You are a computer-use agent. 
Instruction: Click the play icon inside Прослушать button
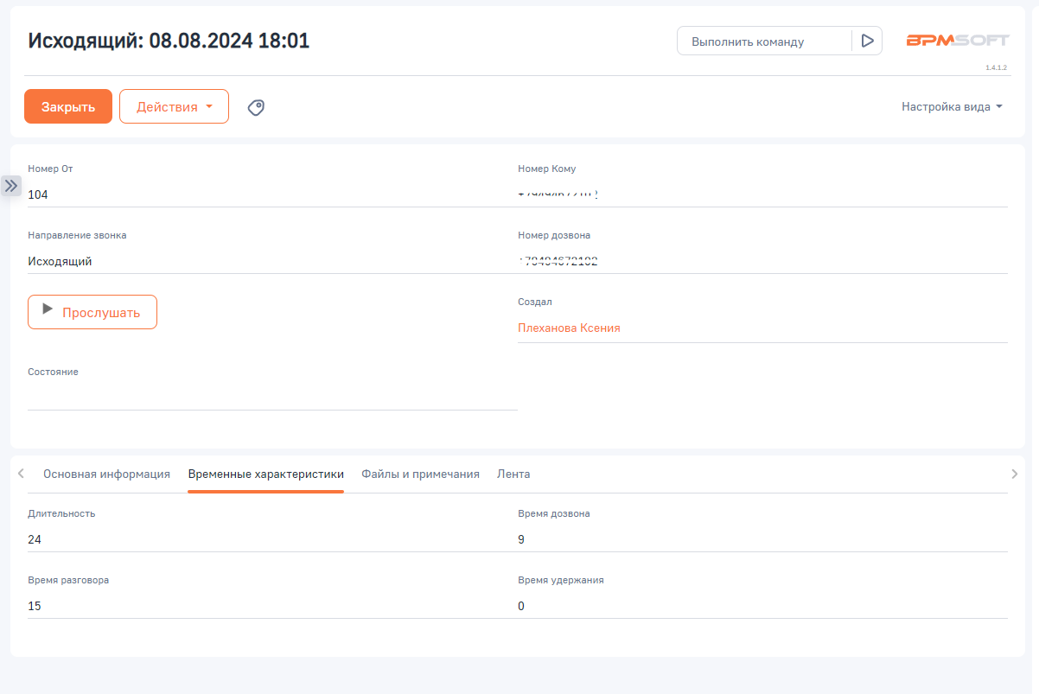[x=46, y=311]
